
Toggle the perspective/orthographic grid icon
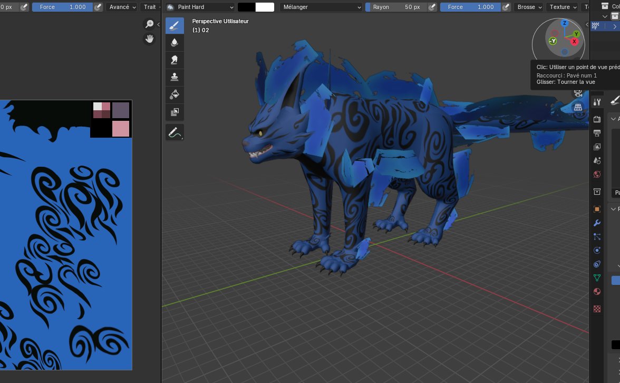[x=578, y=107]
